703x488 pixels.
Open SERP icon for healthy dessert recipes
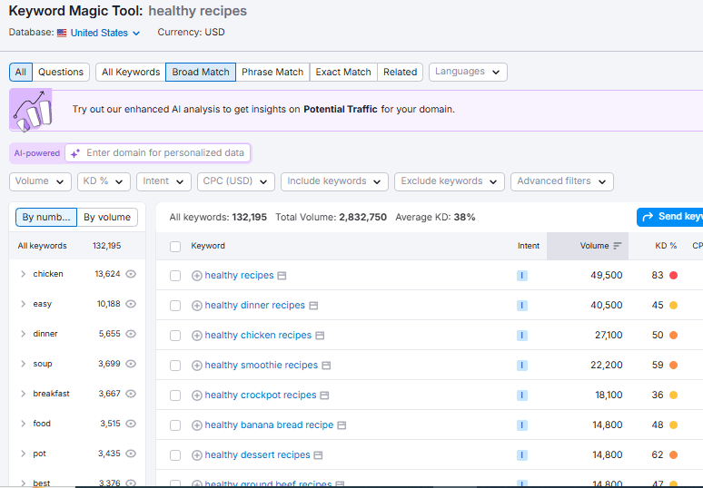318,455
